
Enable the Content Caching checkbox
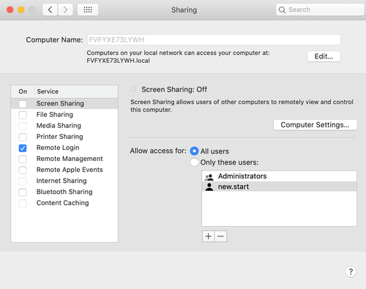coord(23,203)
